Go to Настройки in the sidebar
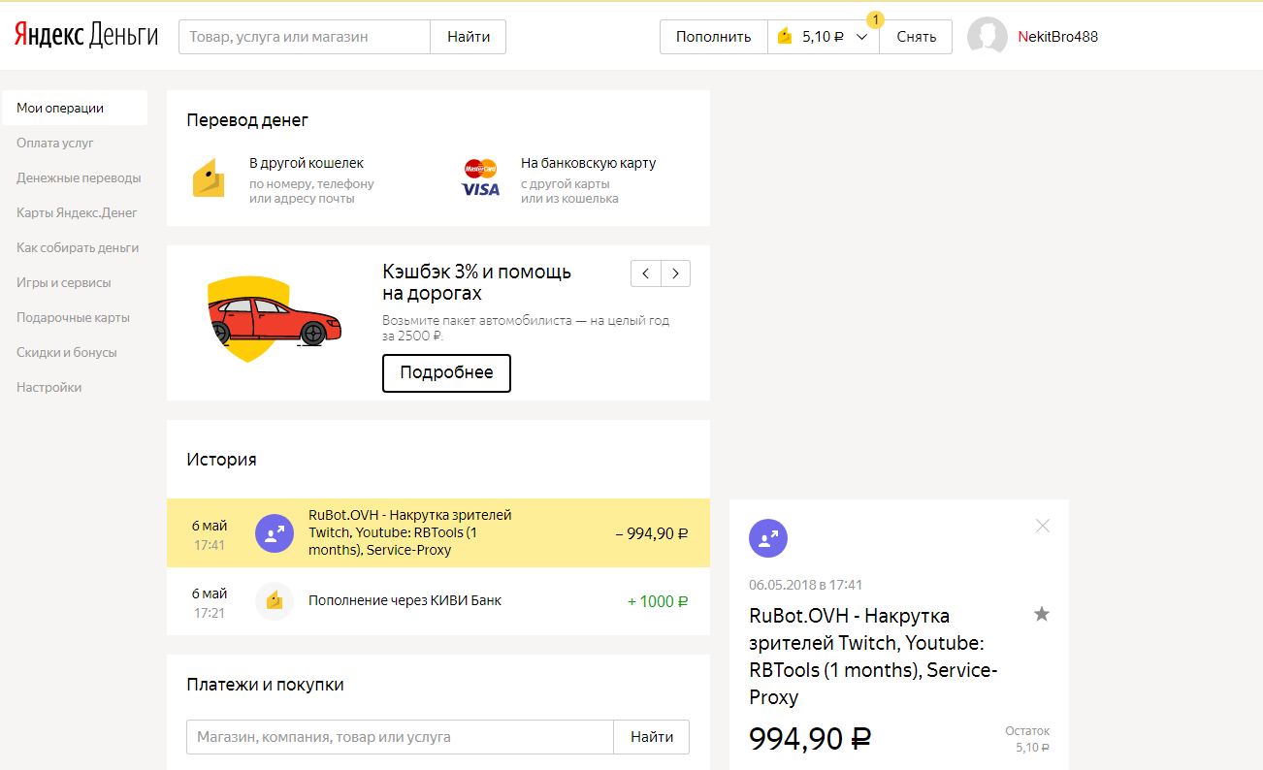 point(49,388)
